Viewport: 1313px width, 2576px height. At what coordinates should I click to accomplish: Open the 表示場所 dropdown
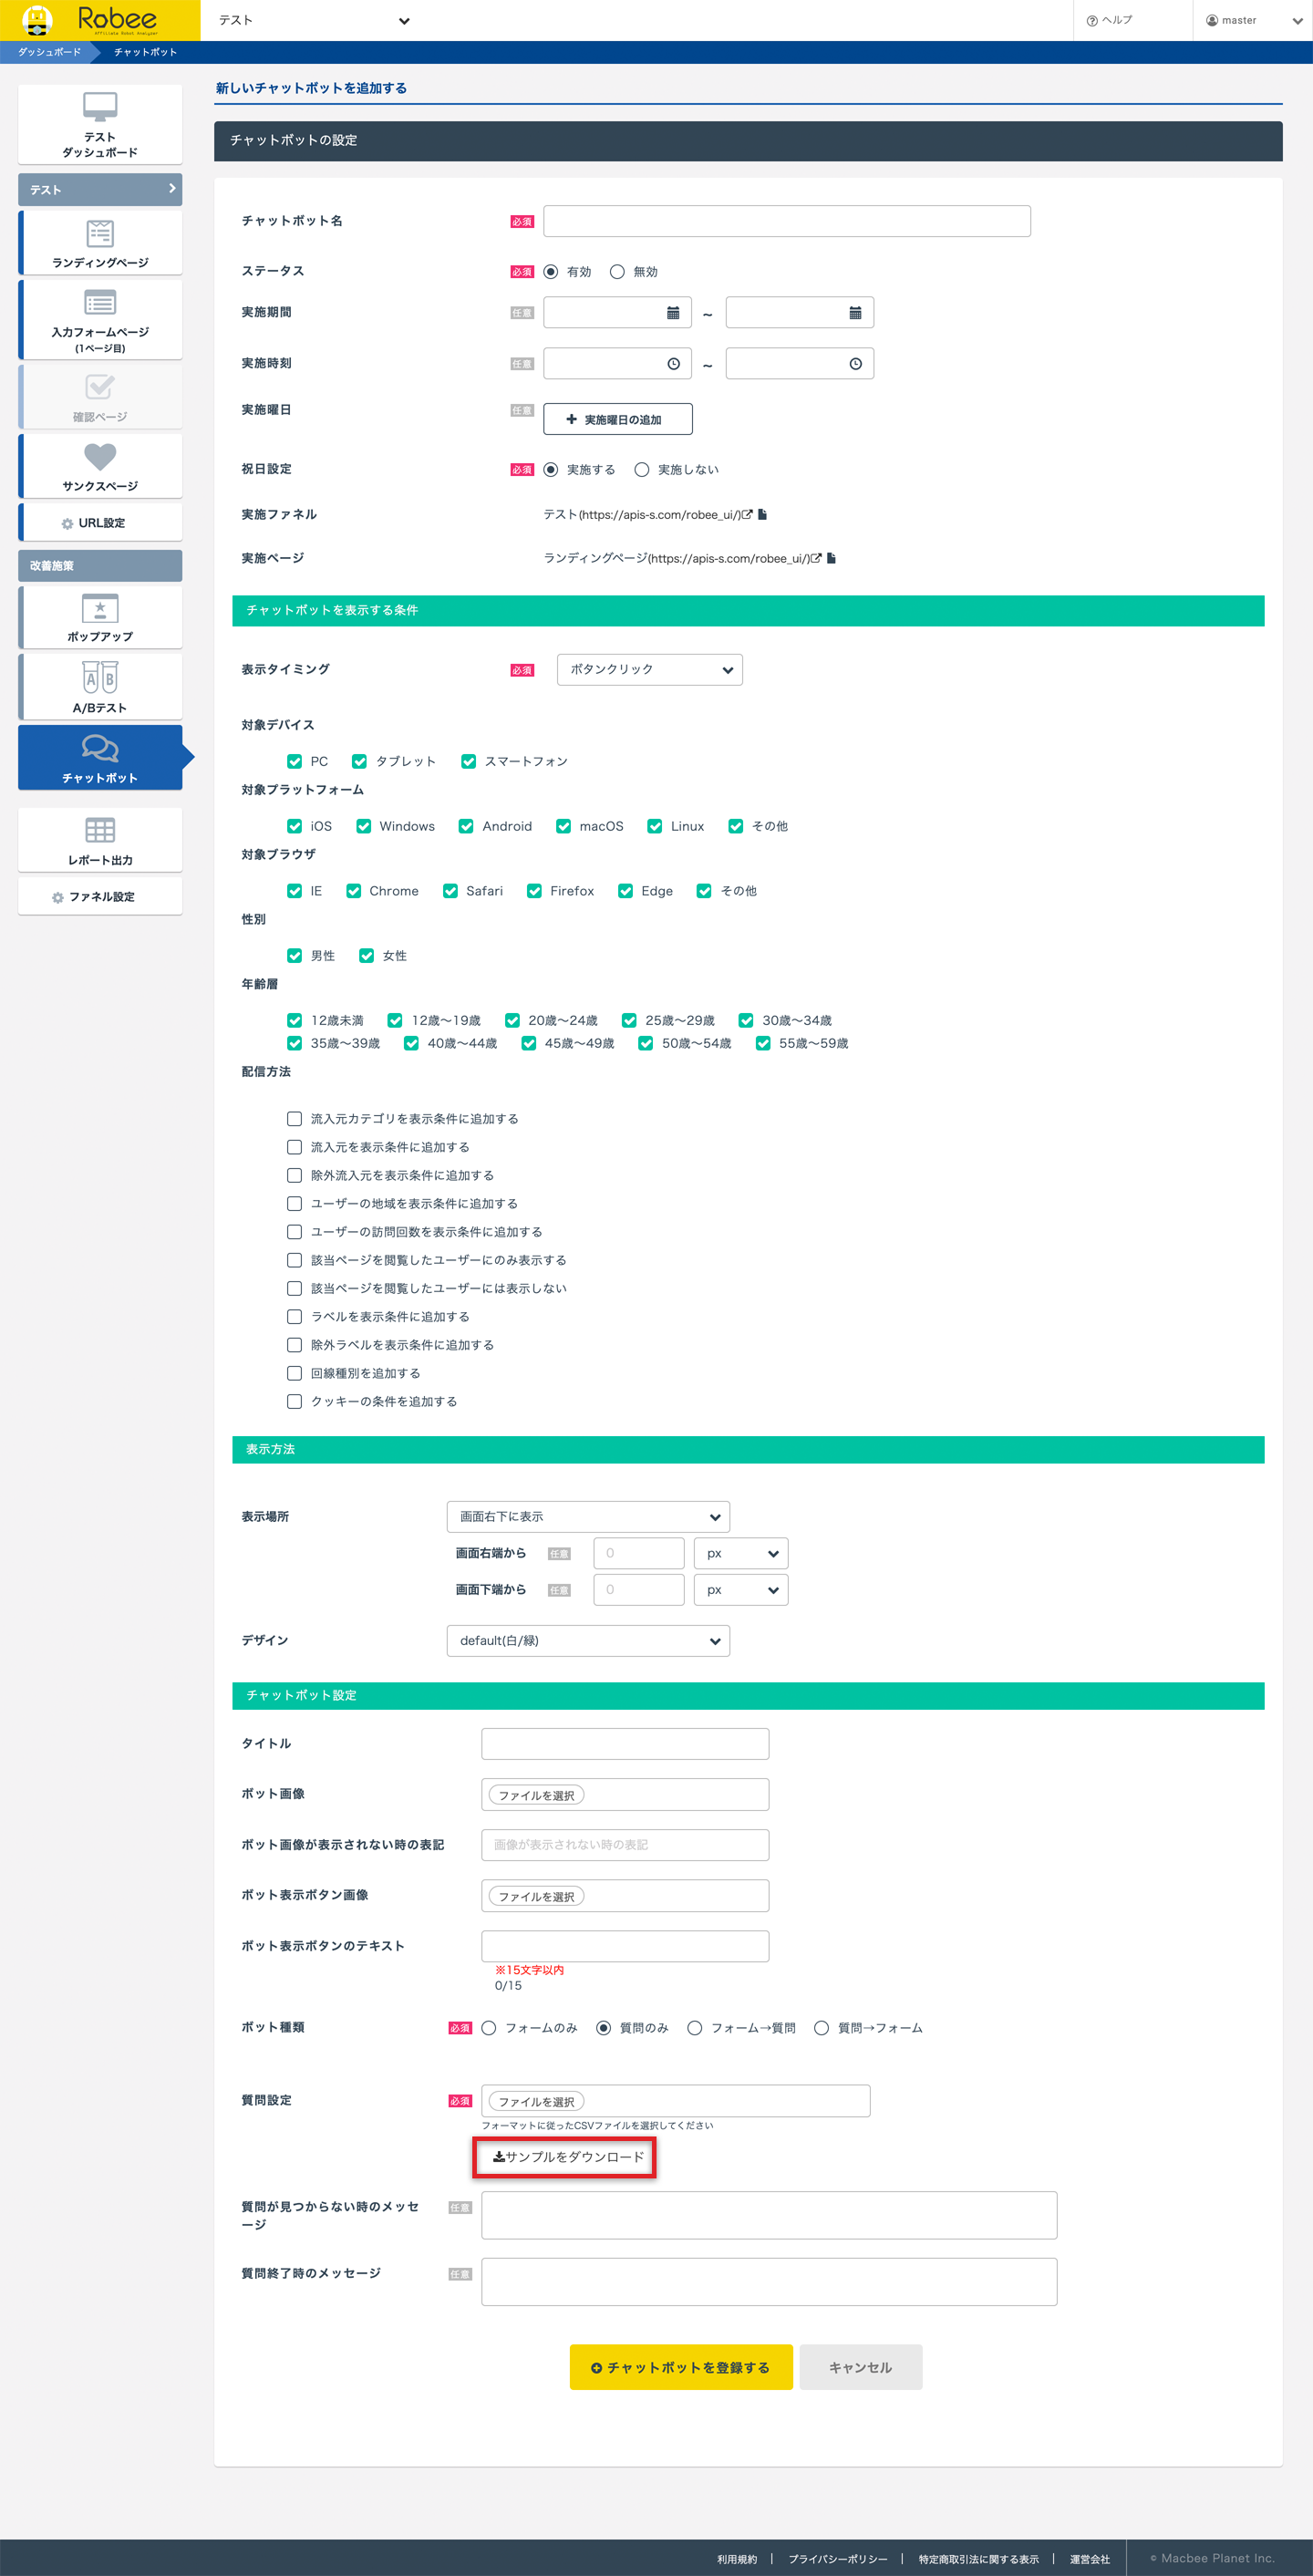click(588, 1517)
